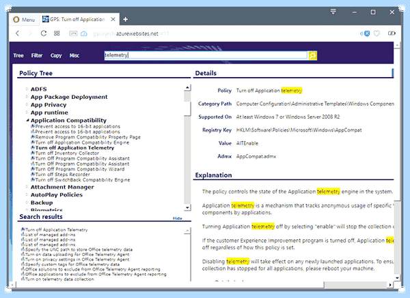
Task: Click the search results scroll up arrow
Action: (x=187, y=230)
